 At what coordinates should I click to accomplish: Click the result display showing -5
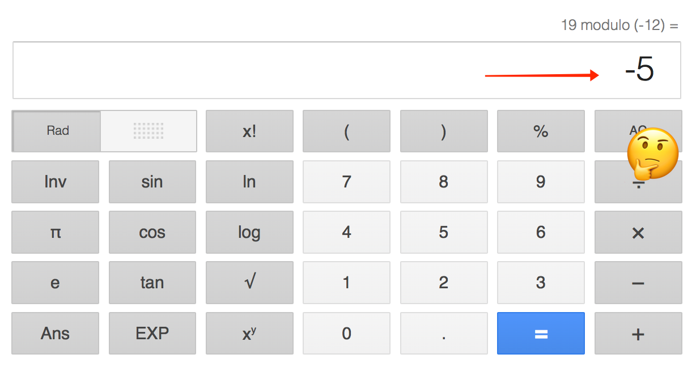pyautogui.click(x=639, y=71)
